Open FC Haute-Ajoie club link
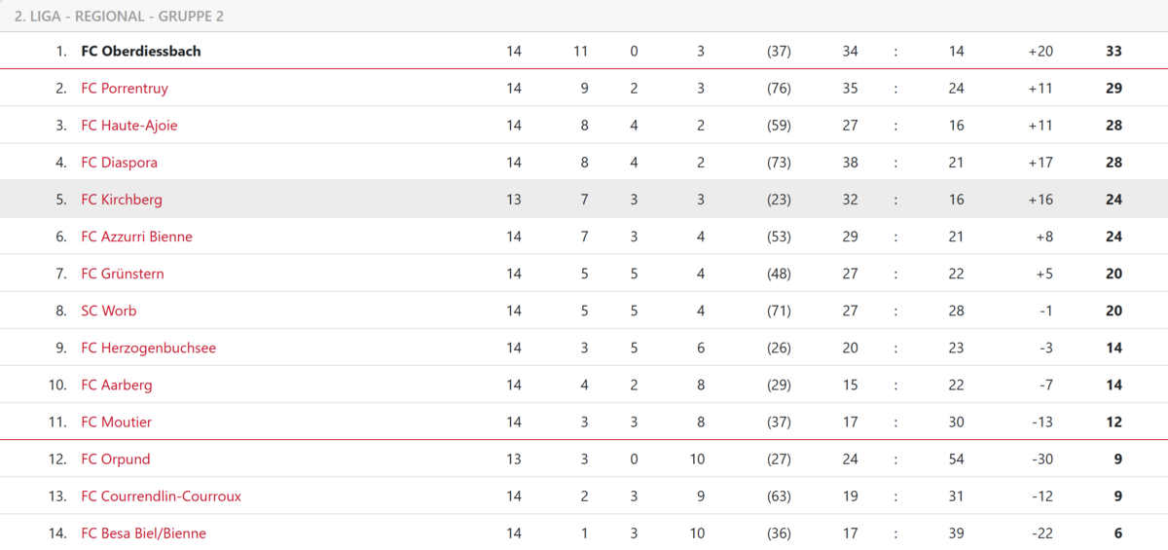1168x550 pixels. pos(129,126)
